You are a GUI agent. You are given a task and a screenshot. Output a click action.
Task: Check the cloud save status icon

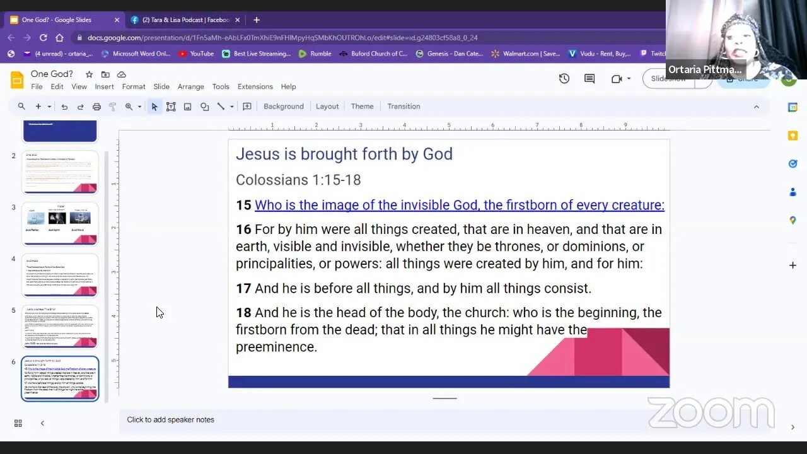[x=122, y=74]
